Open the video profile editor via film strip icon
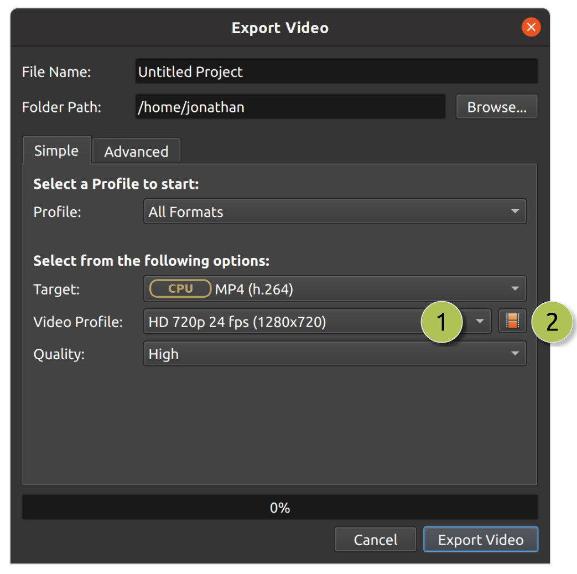 point(512,321)
